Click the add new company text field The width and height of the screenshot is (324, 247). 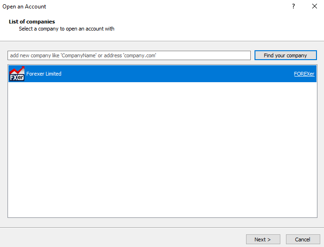click(x=129, y=55)
